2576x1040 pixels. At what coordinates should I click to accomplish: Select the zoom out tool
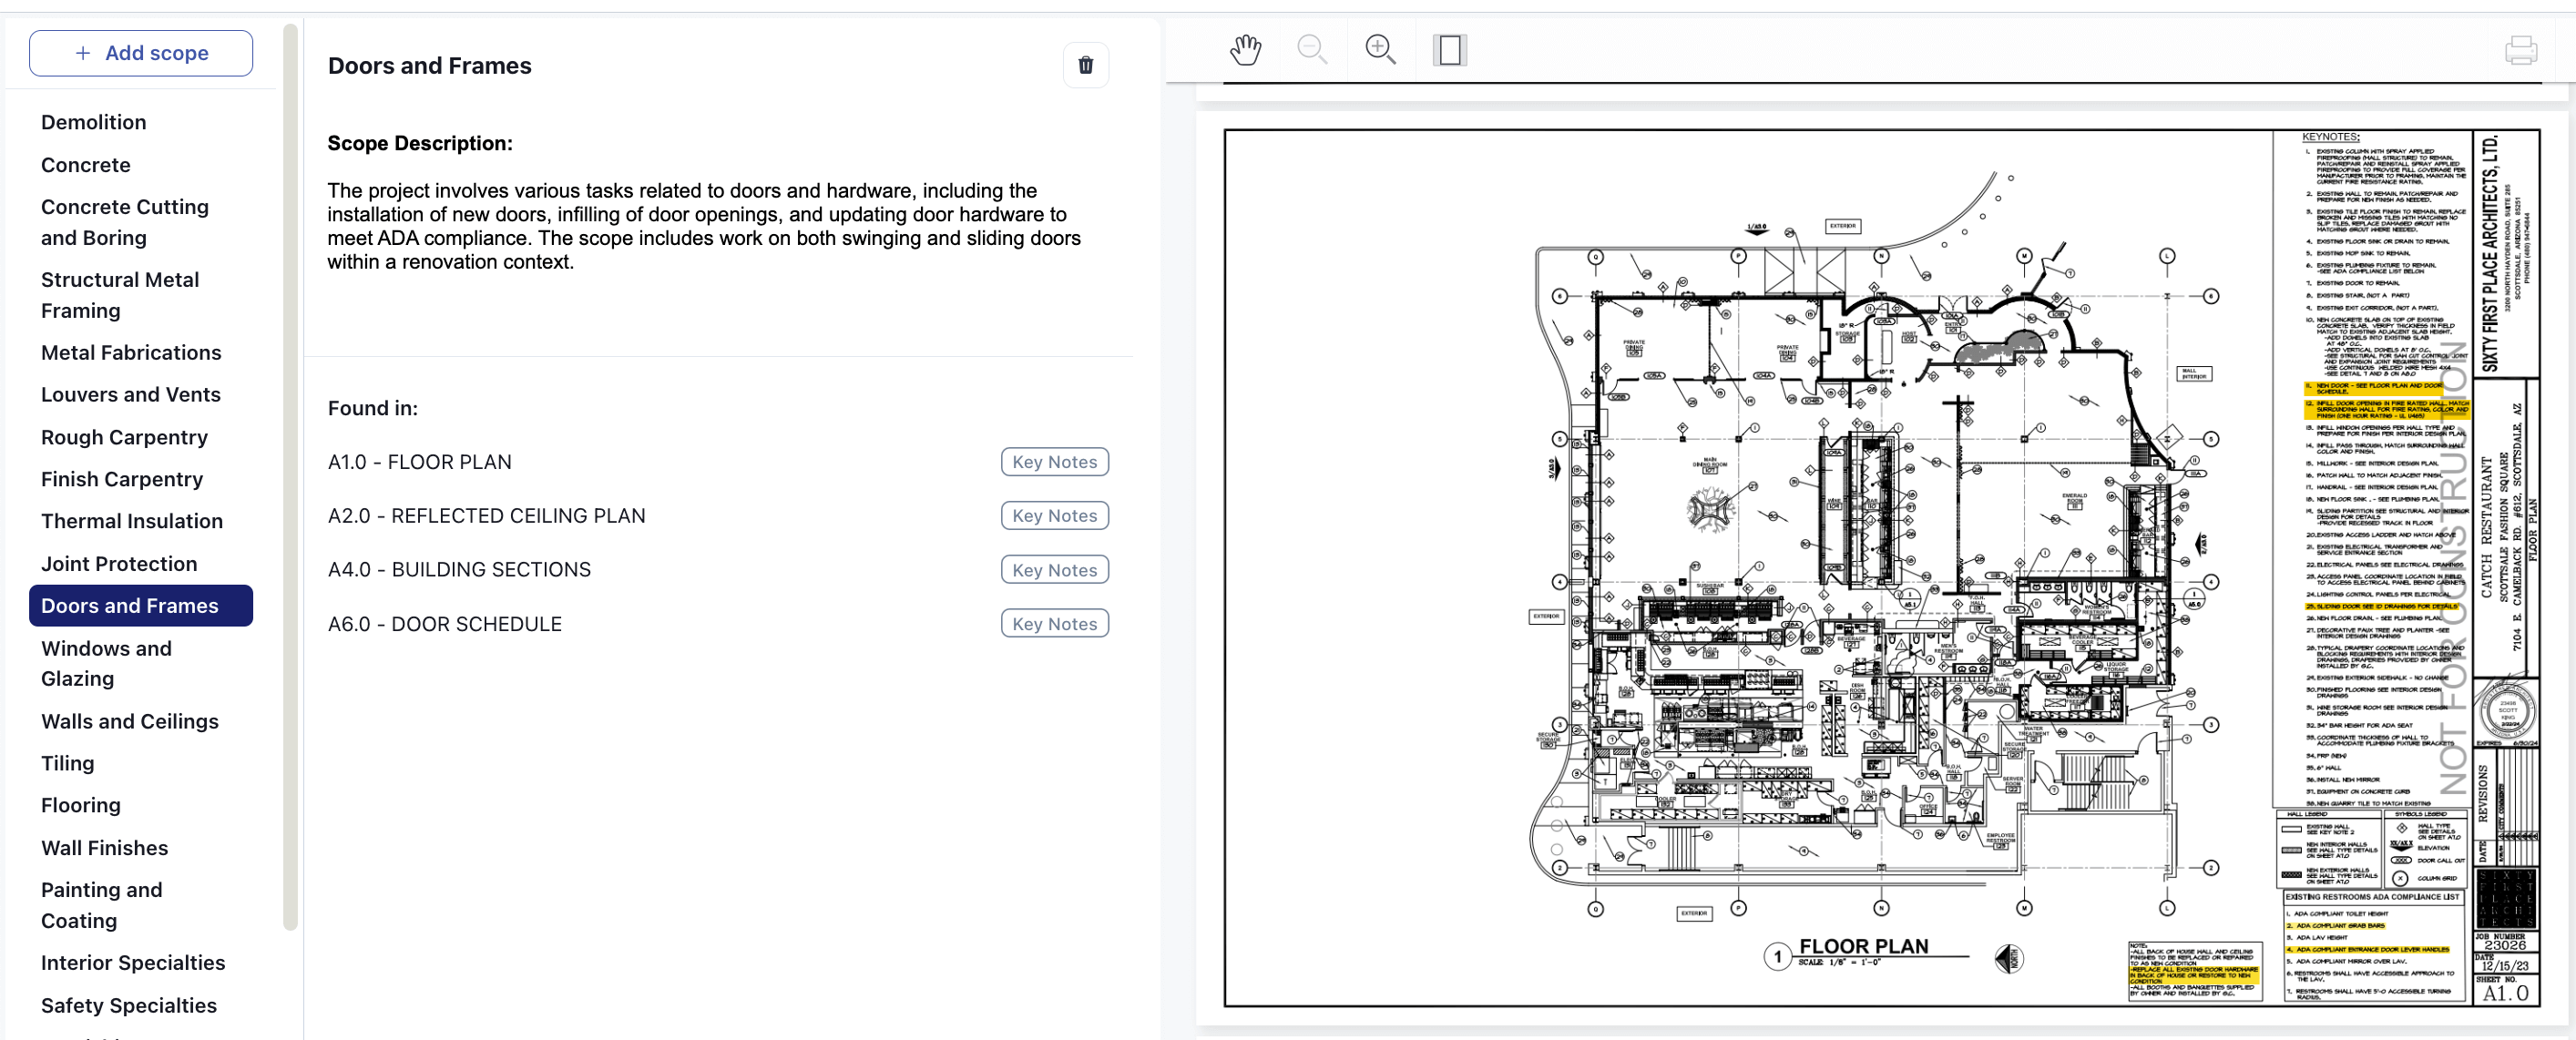pos(1313,46)
